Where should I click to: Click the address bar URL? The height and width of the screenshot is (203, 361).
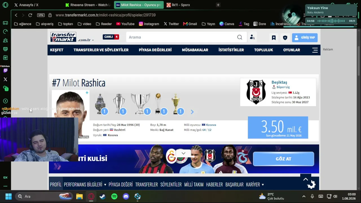click(106, 15)
